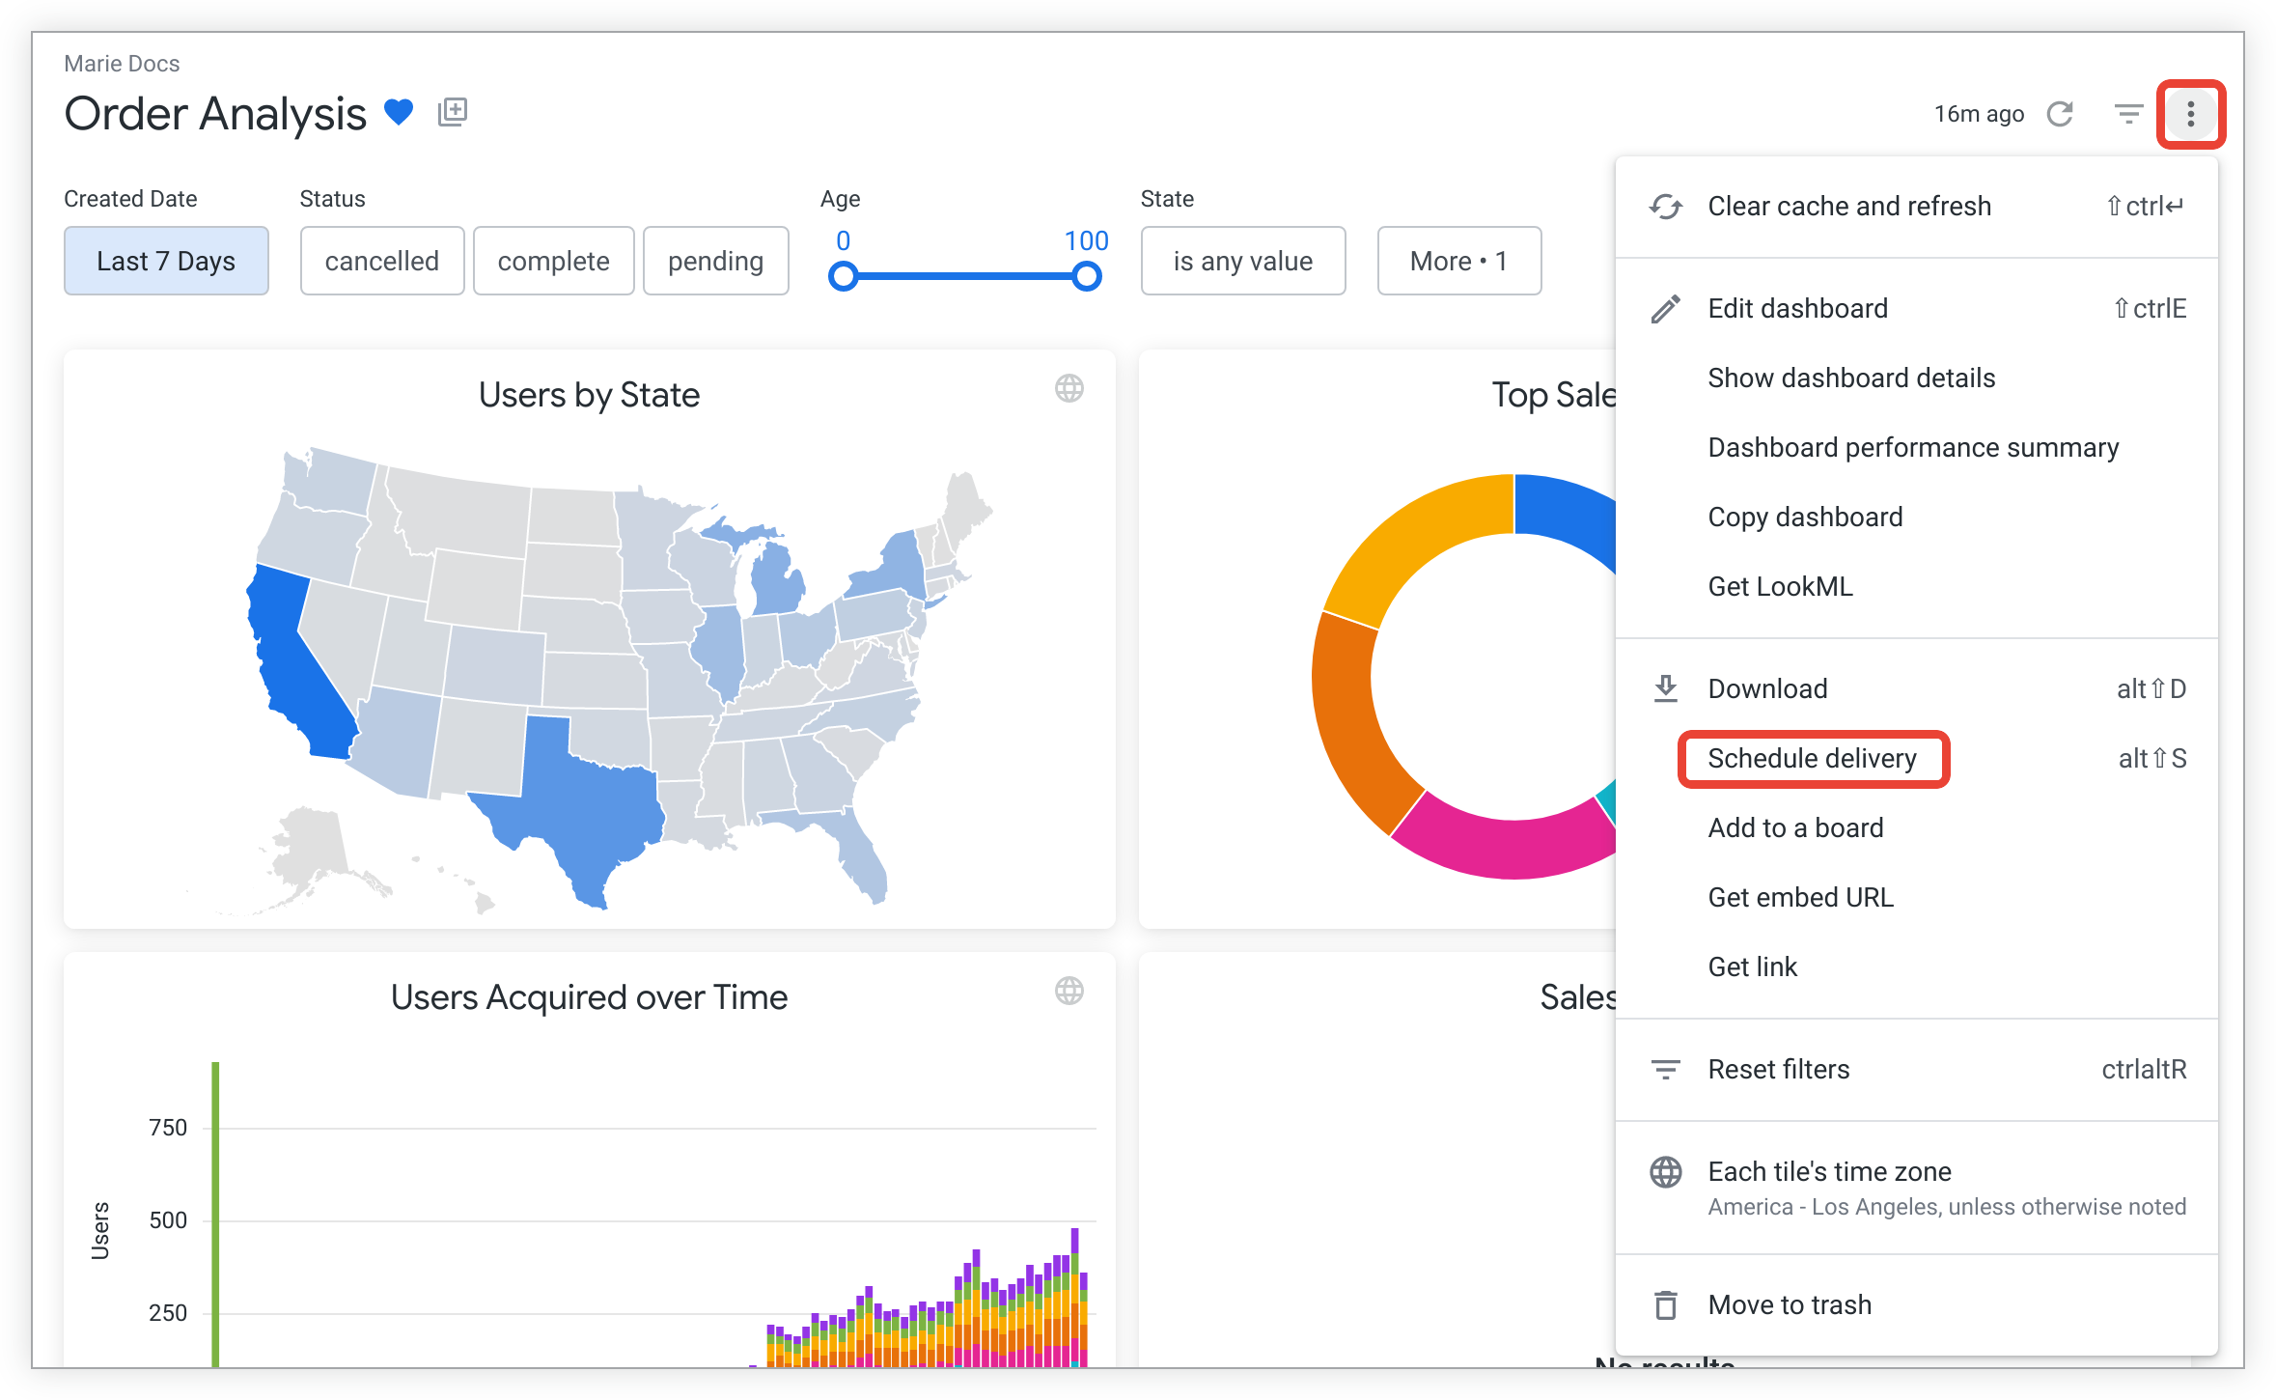Image resolution: width=2276 pixels, height=1400 pixels.
Task: Click globe icon on Users Acquired over Time tile
Action: pyautogui.click(x=1069, y=991)
